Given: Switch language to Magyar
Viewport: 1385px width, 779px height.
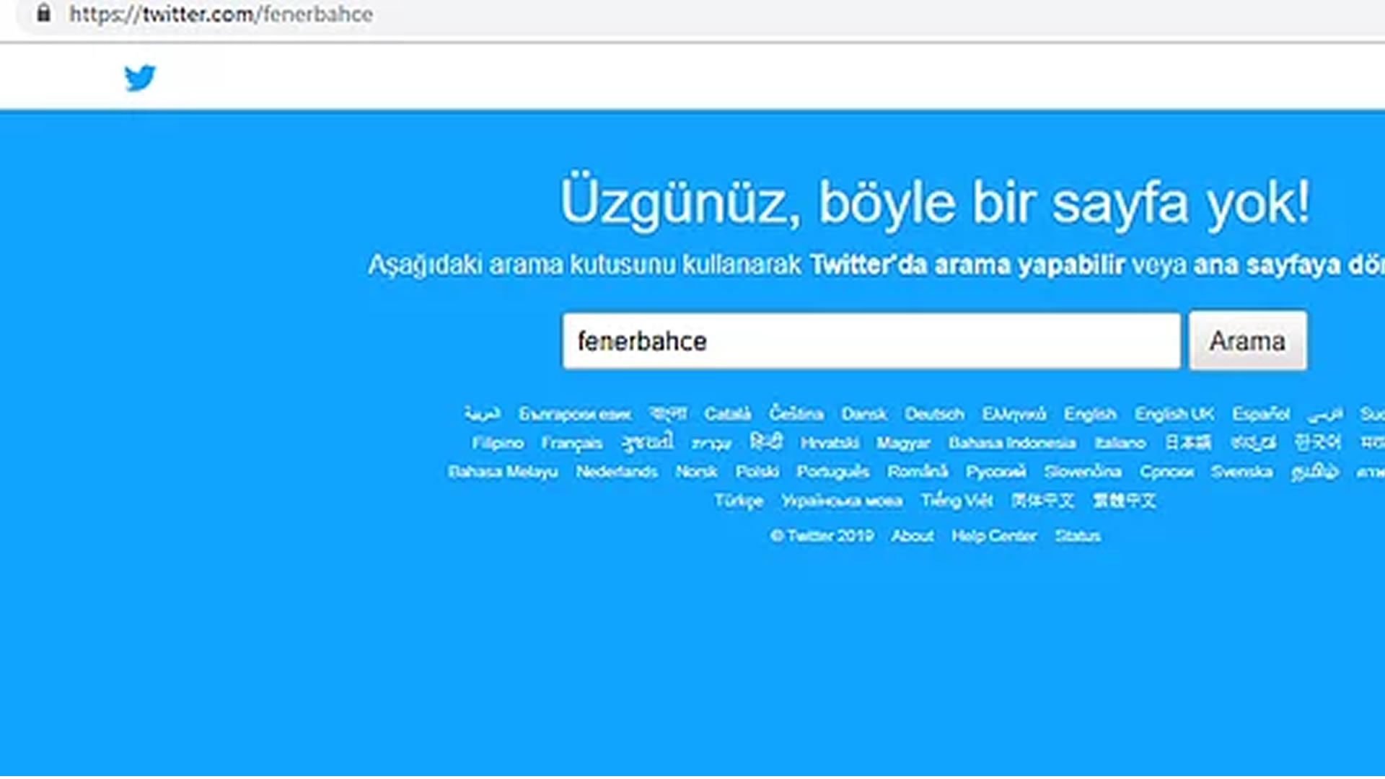Looking at the screenshot, I should 903,443.
